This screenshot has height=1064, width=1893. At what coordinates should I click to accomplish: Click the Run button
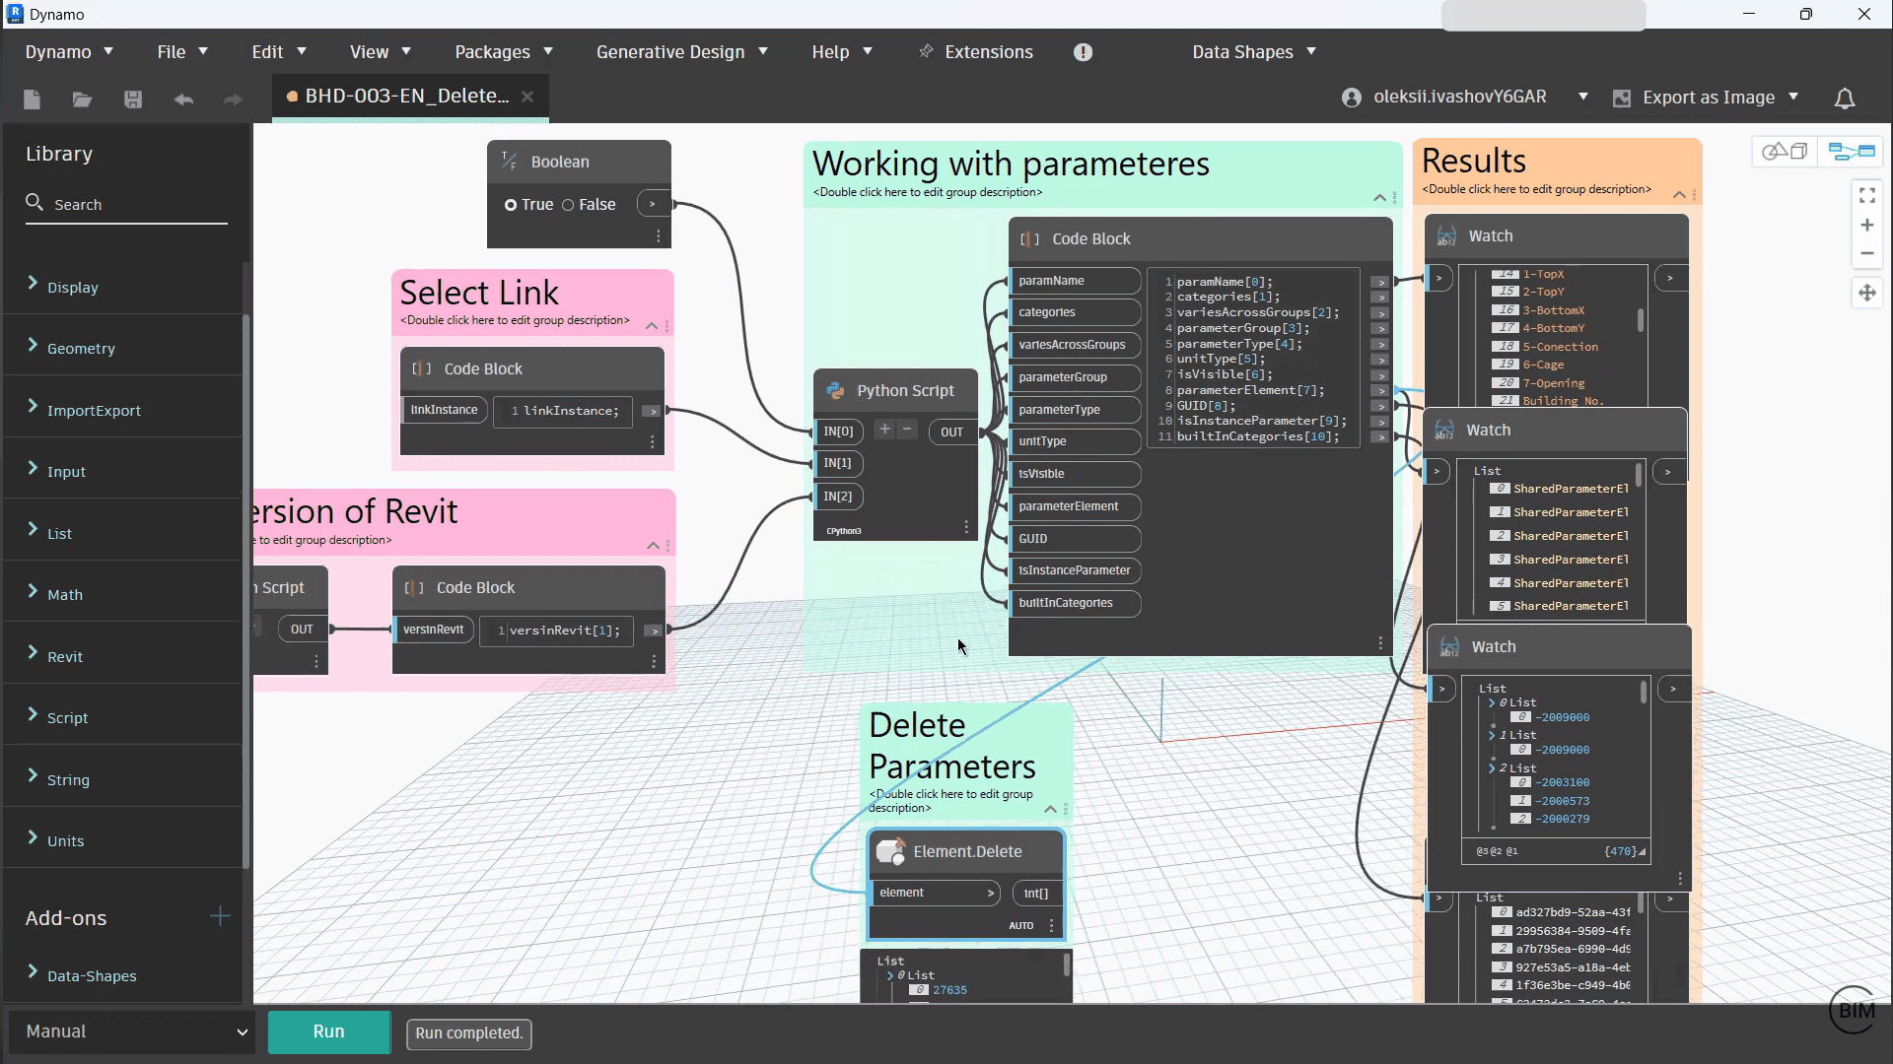click(x=329, y=1031)
